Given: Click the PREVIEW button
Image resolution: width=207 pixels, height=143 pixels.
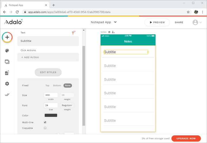Looking at the screenshot, I should (x=157, y=22).
